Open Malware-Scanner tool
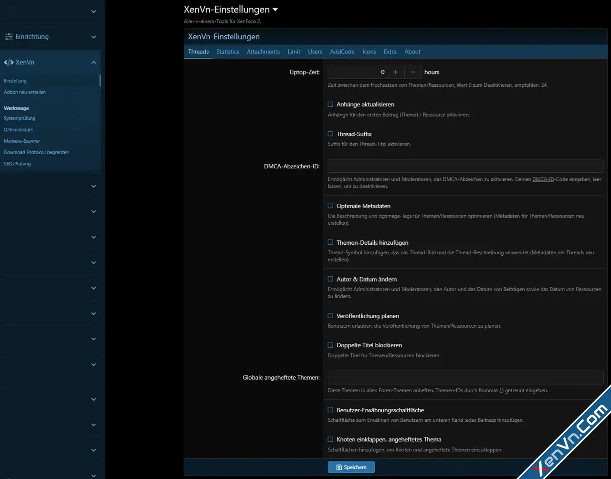 point(22,141)
